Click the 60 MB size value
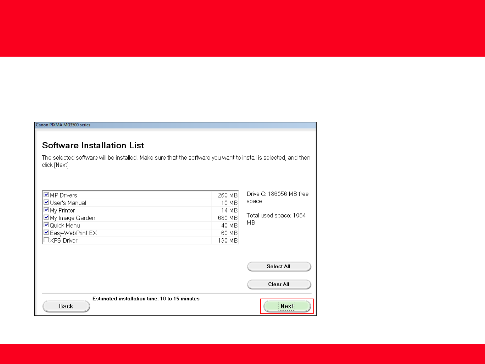The height and width of the screenshot is (364, 485). click(229, 233)
